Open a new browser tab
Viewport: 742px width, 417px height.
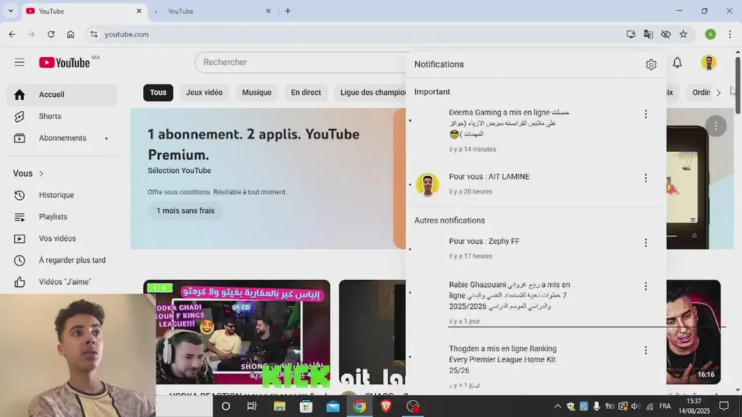pos(288,11)
